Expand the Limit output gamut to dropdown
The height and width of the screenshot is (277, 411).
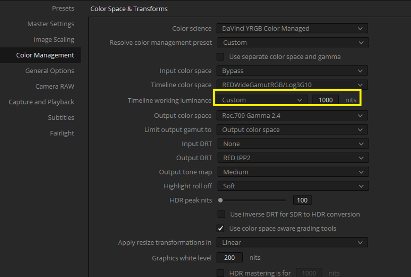point(292,130)
